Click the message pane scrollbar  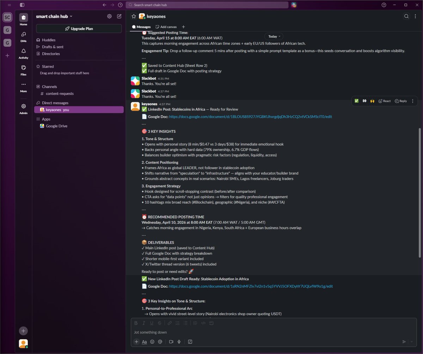[x=419, y=193]
